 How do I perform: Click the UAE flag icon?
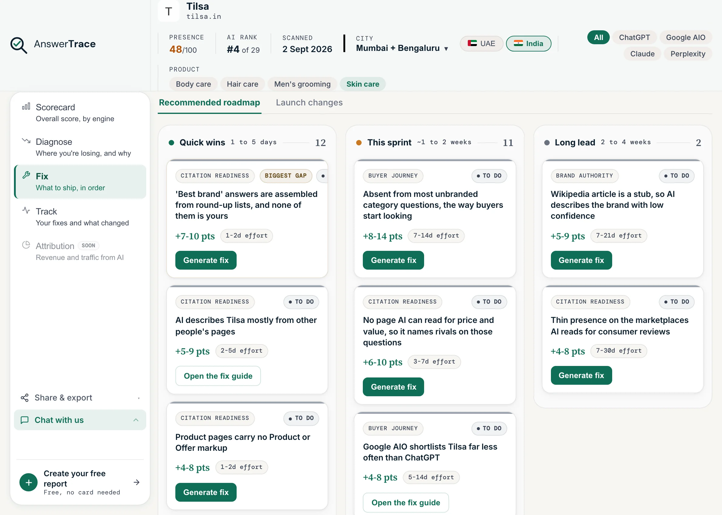point(472,43)
